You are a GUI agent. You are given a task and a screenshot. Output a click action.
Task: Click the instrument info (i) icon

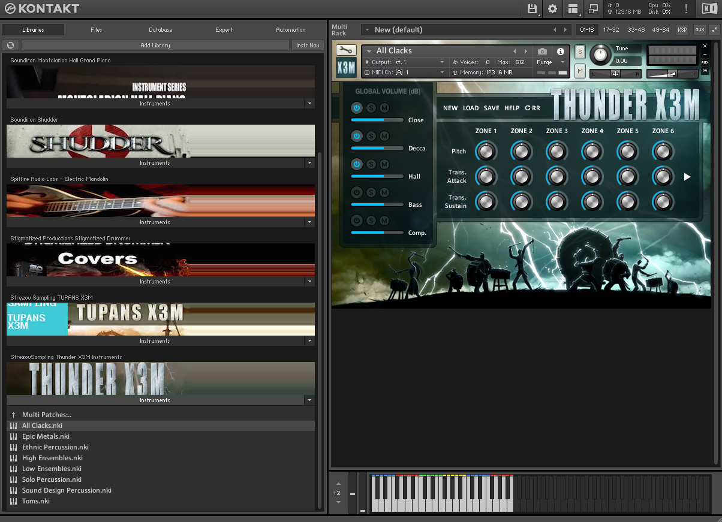(561, 52)
